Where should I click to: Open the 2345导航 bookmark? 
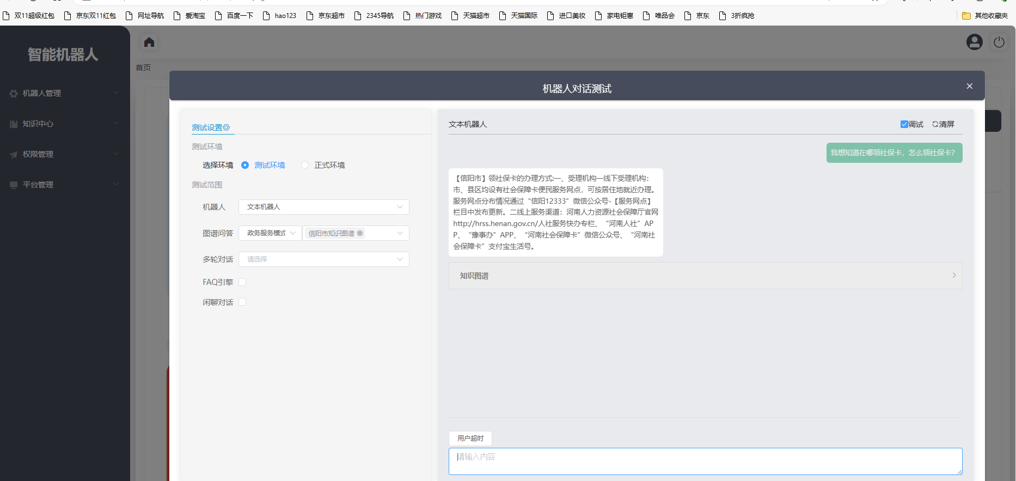(x=374, y=16)
